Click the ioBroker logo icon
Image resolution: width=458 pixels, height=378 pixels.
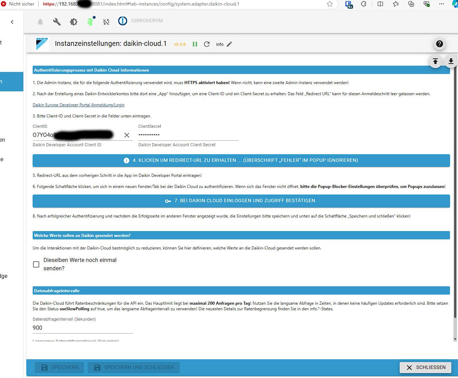pyautogui.click(x=123, y=21)
